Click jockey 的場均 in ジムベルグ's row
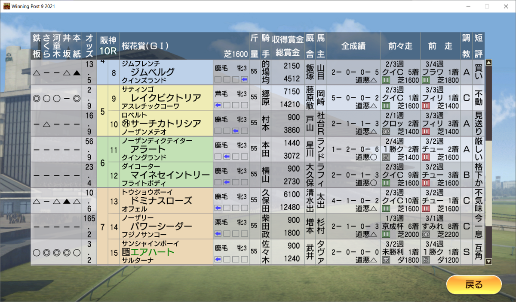516x302 pixels. [x=265, y=72]
